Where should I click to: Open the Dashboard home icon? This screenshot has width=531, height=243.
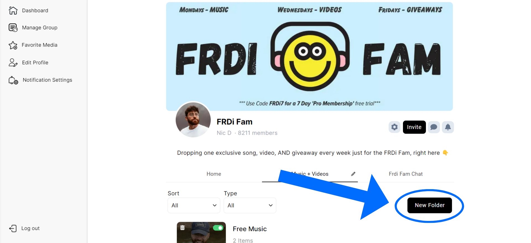click(13, 10)
